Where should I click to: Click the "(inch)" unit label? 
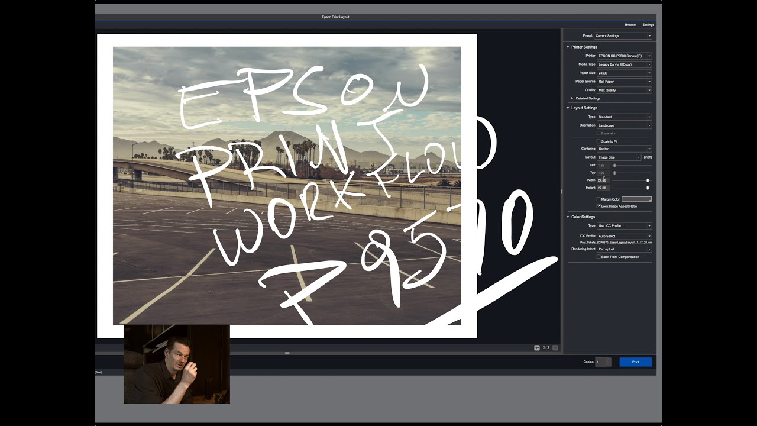[x=648, y=157]
